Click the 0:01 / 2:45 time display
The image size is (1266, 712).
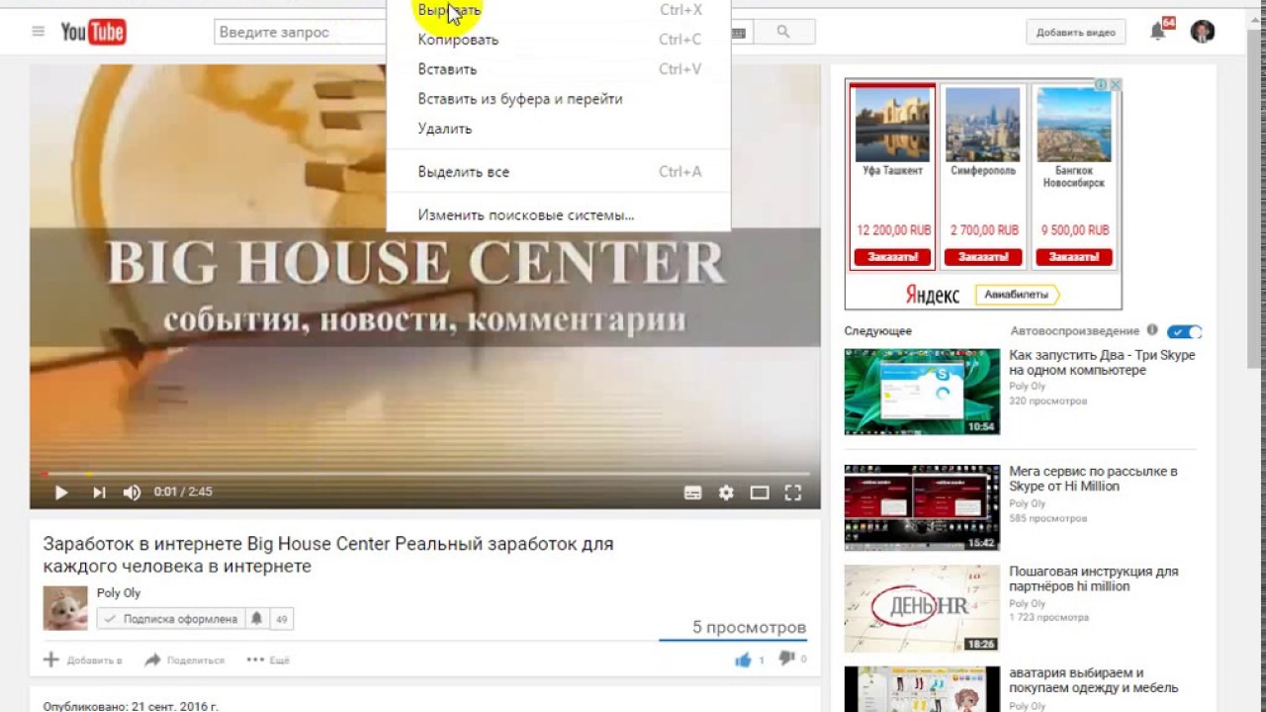point(183,491)
